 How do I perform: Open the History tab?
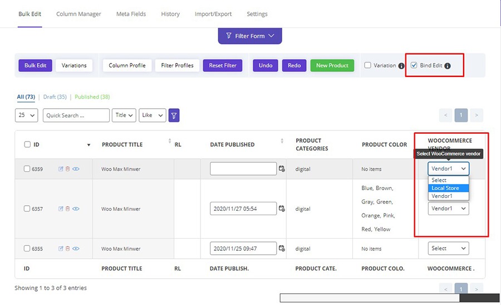tap(170, 14)
